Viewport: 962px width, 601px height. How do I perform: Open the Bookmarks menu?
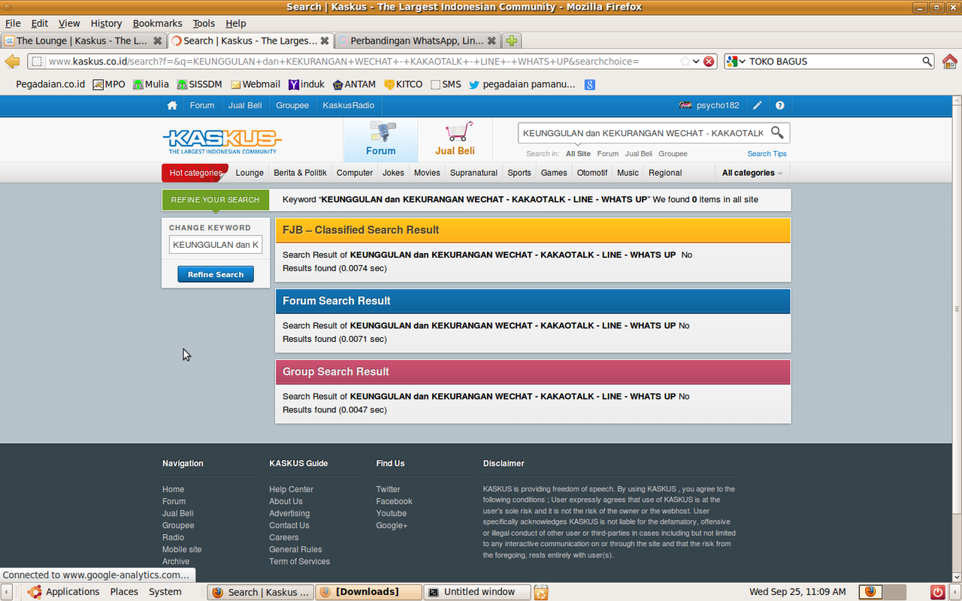pos(158,23)
